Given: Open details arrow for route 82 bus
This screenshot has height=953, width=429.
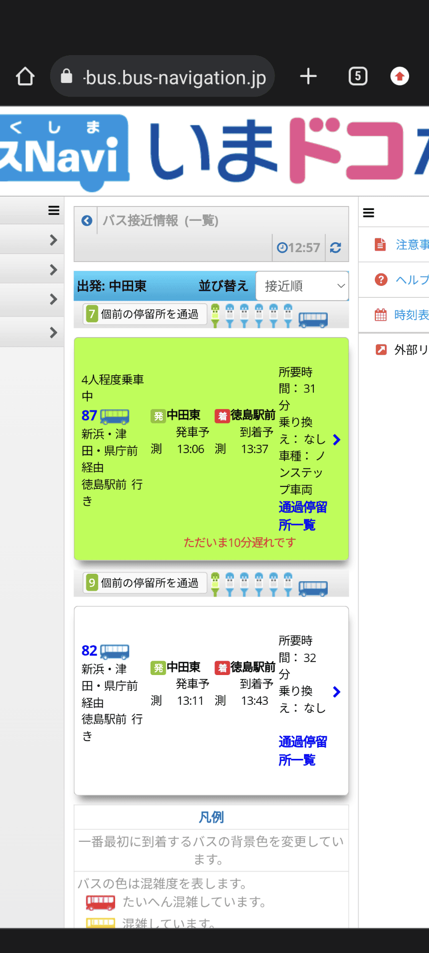Looking at the screenshot, I should (337, 692).
